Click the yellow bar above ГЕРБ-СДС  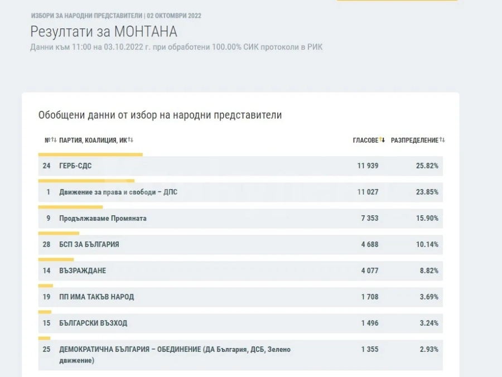[90, 154]
